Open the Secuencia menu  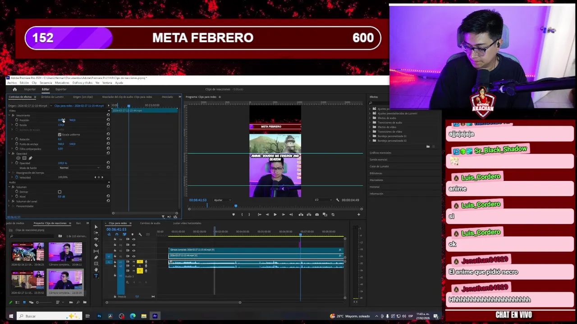(46, 83)
